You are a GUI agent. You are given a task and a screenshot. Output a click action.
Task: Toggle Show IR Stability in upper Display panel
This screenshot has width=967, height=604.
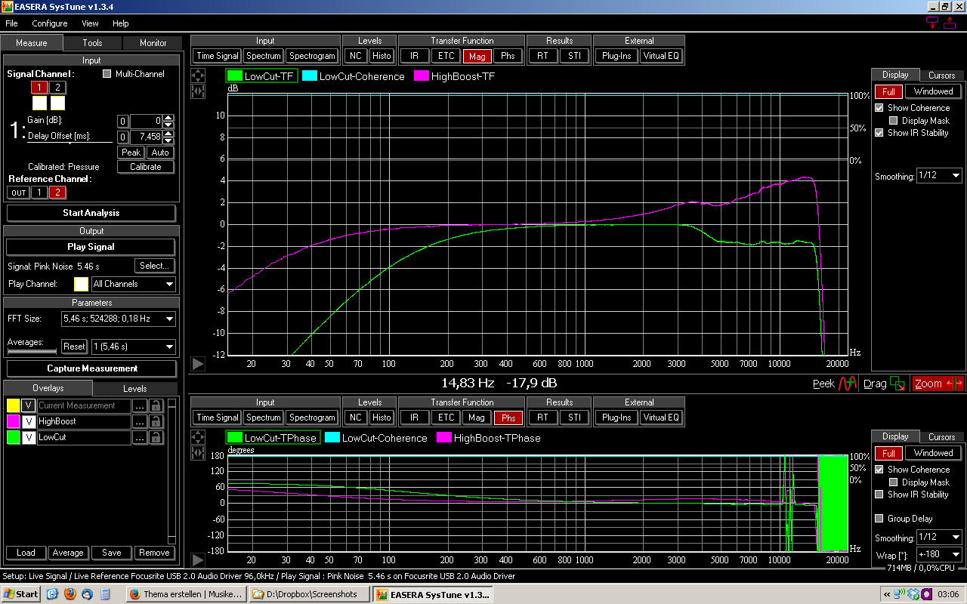tap(879, 133)
